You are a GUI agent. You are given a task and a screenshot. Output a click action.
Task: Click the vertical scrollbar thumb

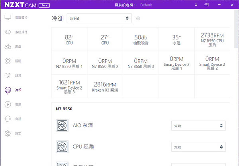point(236,29)
